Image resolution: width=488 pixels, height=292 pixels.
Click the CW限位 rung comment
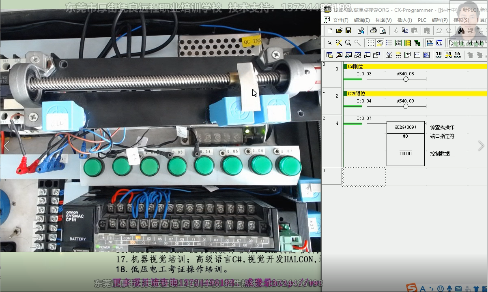355,66
